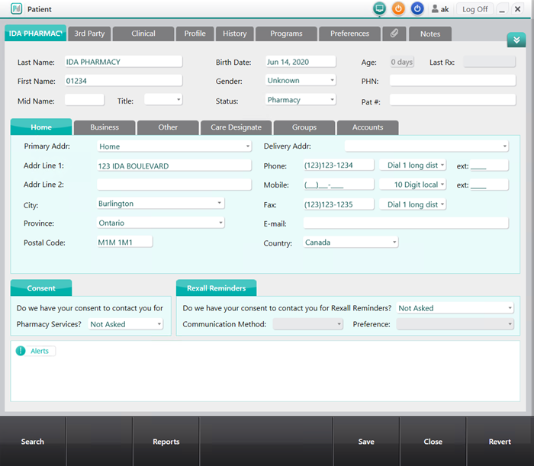Open the Profile tab
Screen dimensions: 534x466
195,34
